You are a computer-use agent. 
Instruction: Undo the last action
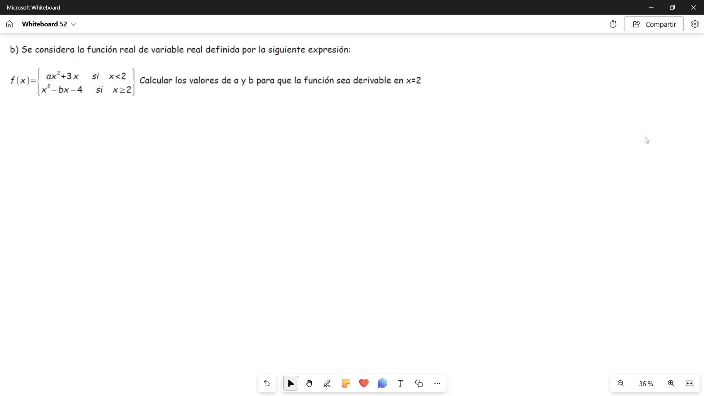(267, 384)
